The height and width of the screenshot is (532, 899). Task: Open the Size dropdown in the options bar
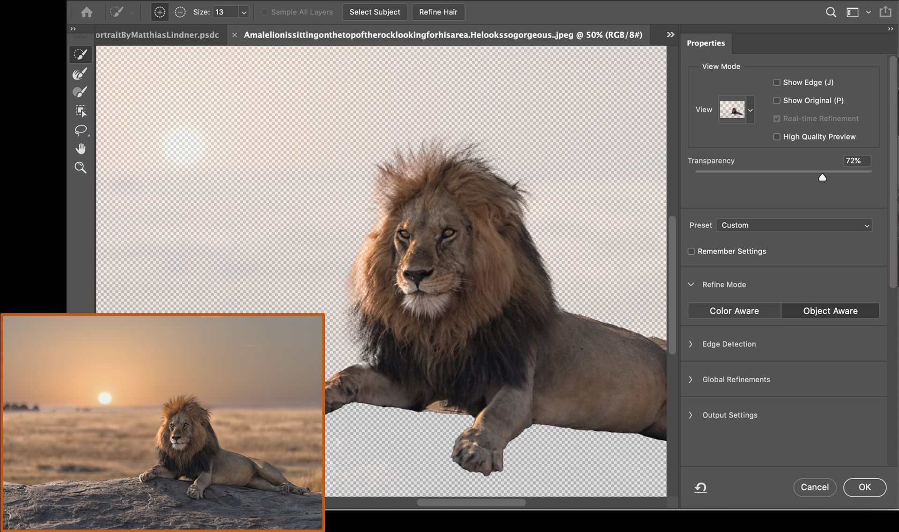[x=243, y=12]
